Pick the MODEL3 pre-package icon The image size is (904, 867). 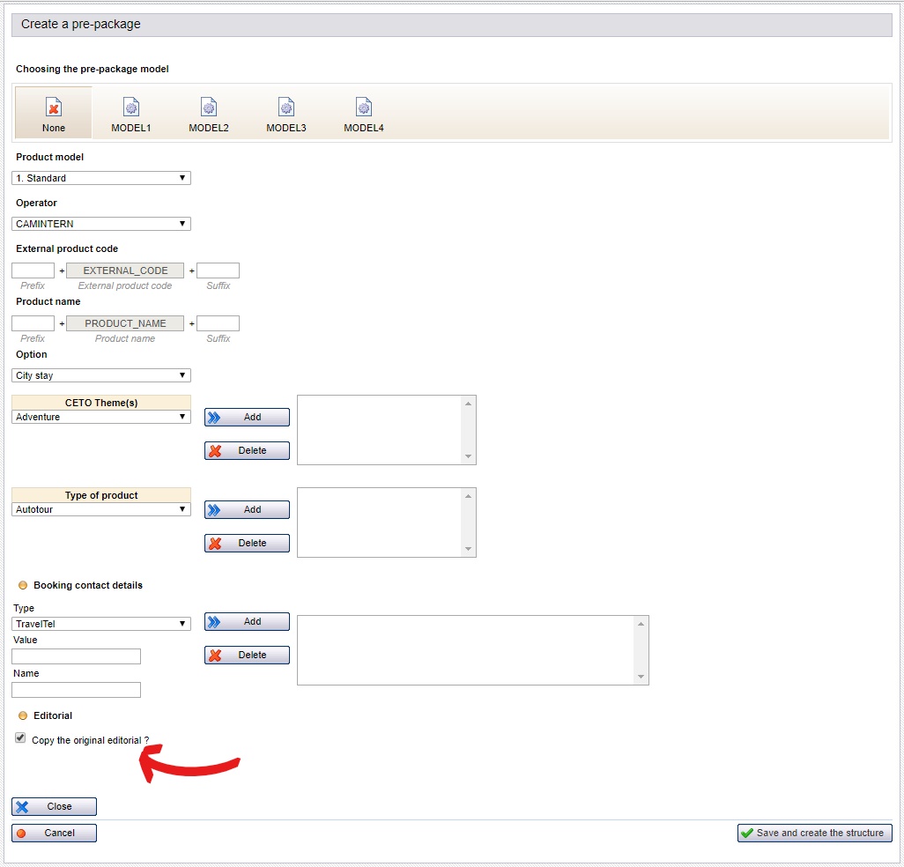coord(286,108)
